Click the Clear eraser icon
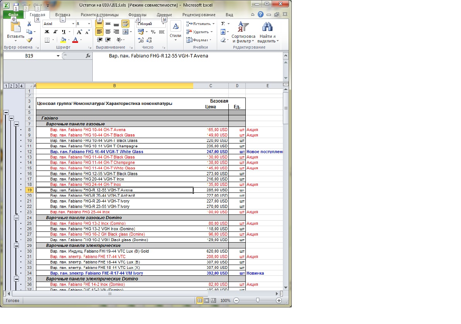The height and width of the screenshot is (324, 461). pyautogui.click(x=223, y=40)
